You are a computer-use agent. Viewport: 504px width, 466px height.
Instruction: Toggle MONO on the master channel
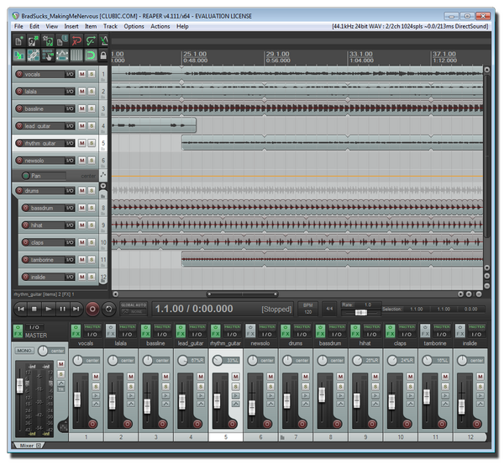pyautogui.click(x=24, y=350)
